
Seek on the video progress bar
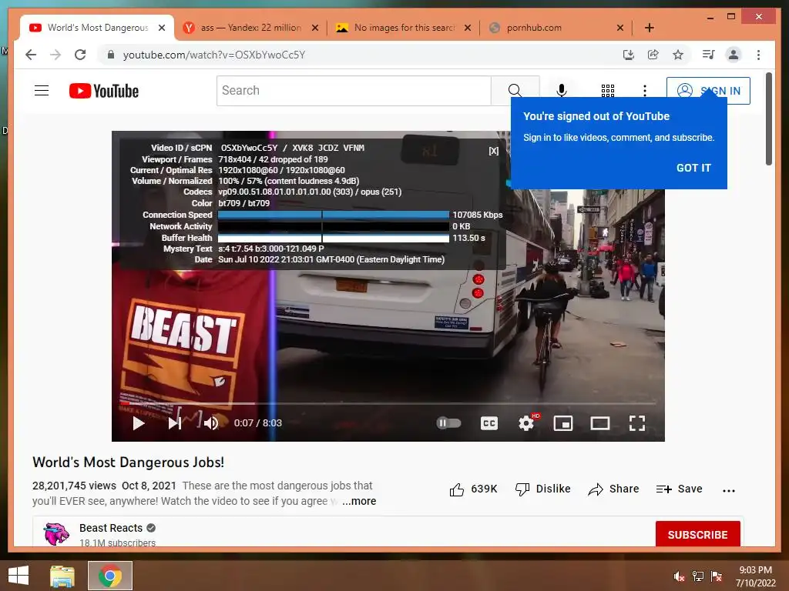[388, 403]
